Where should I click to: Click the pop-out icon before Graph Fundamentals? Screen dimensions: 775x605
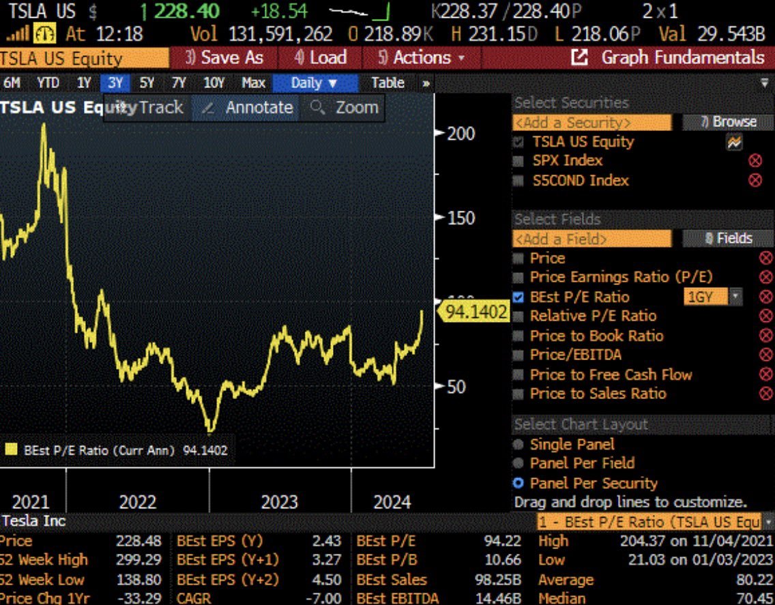pyautogui.click(x=579, y=58)
